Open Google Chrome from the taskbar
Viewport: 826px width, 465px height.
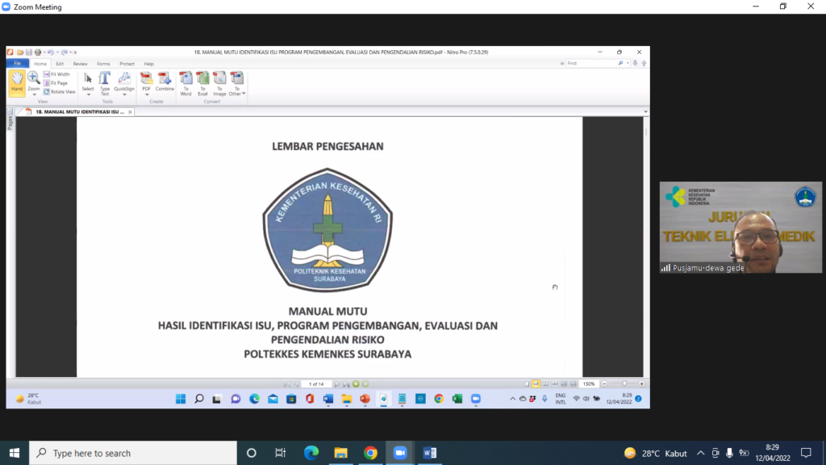pyautogui.click(x=370, y=453)
